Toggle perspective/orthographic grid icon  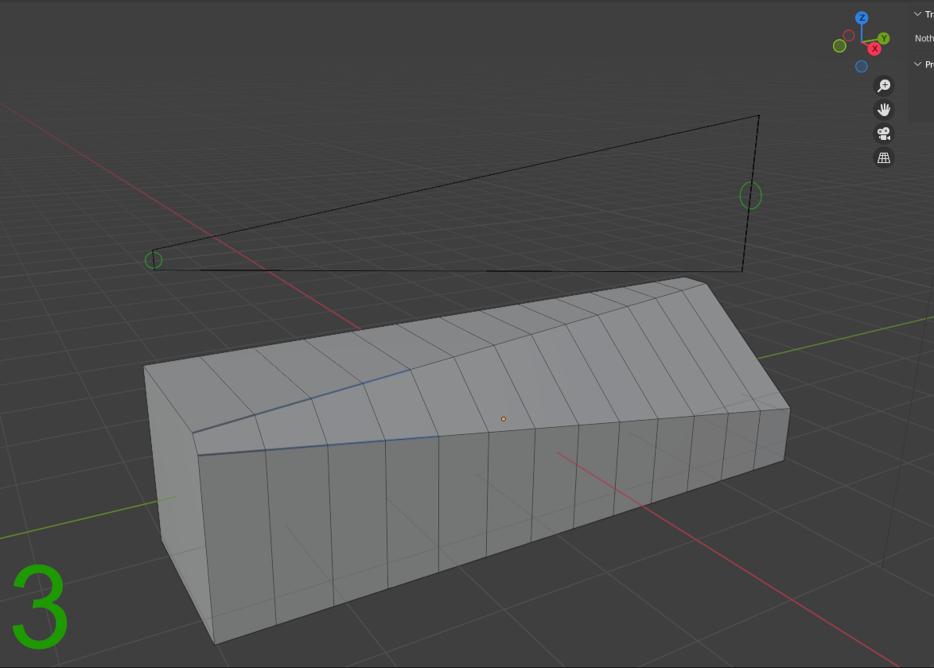click(x=884, y=157)
